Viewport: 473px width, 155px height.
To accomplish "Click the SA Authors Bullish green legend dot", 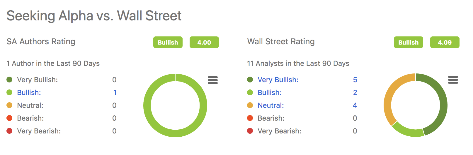I will (x=9, y=92).
